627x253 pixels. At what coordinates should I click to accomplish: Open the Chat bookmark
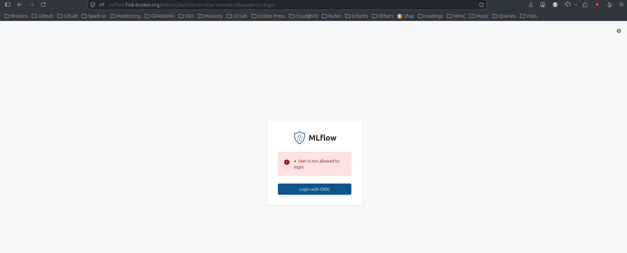(405, 16)
